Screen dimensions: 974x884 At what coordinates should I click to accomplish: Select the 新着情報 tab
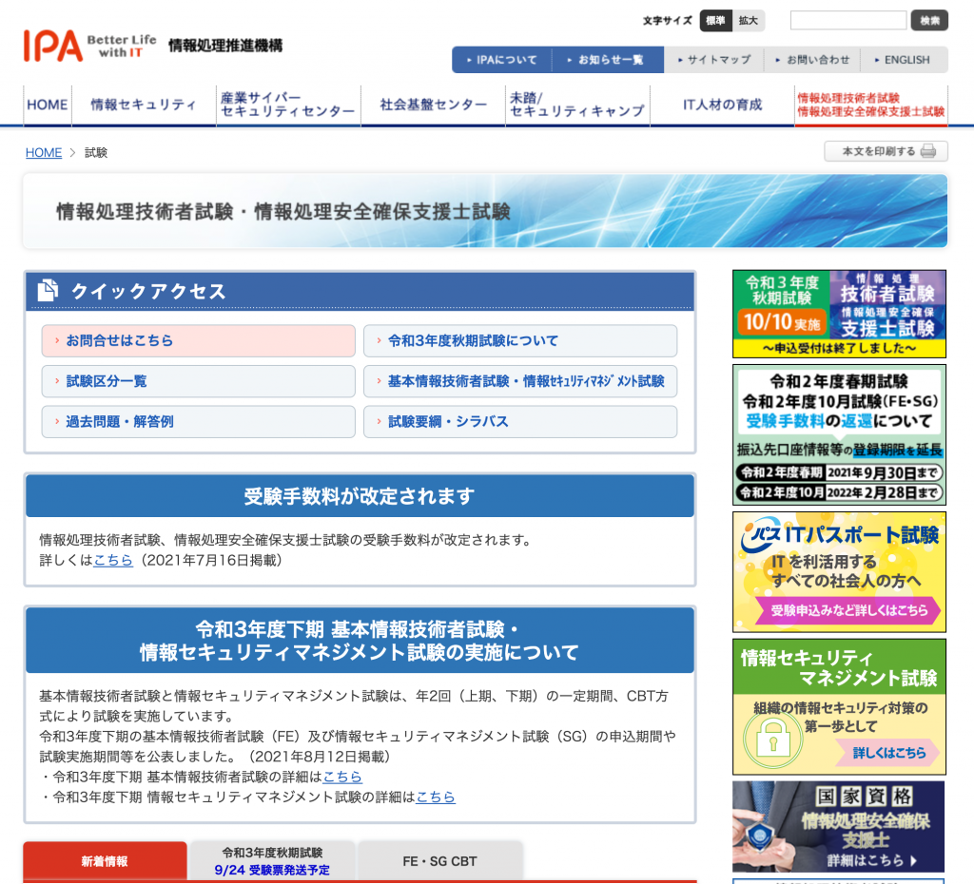(105, 861)
